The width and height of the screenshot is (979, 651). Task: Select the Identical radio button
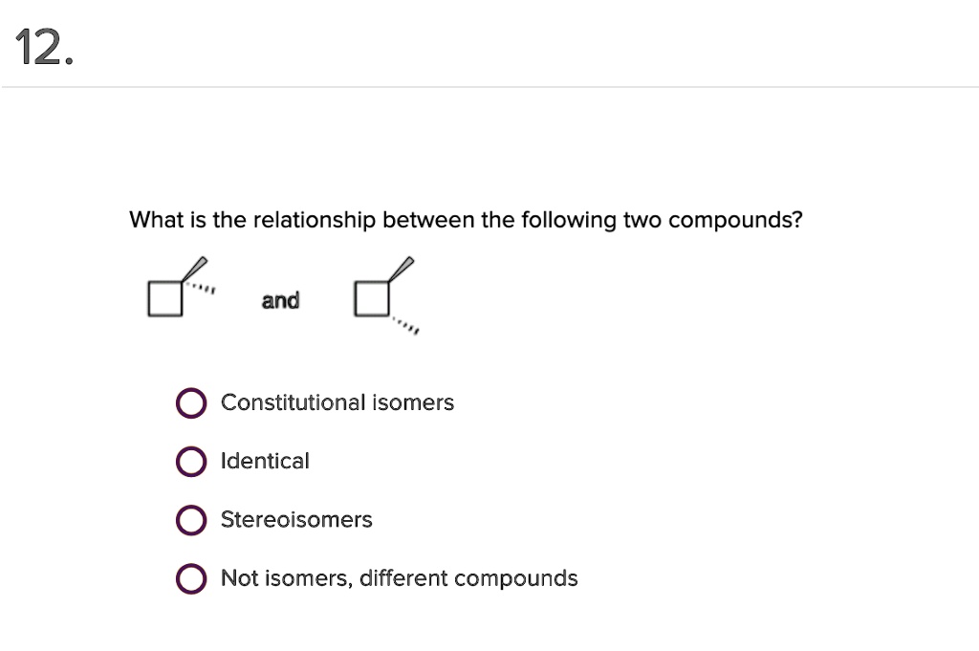[x=191, y=461]
